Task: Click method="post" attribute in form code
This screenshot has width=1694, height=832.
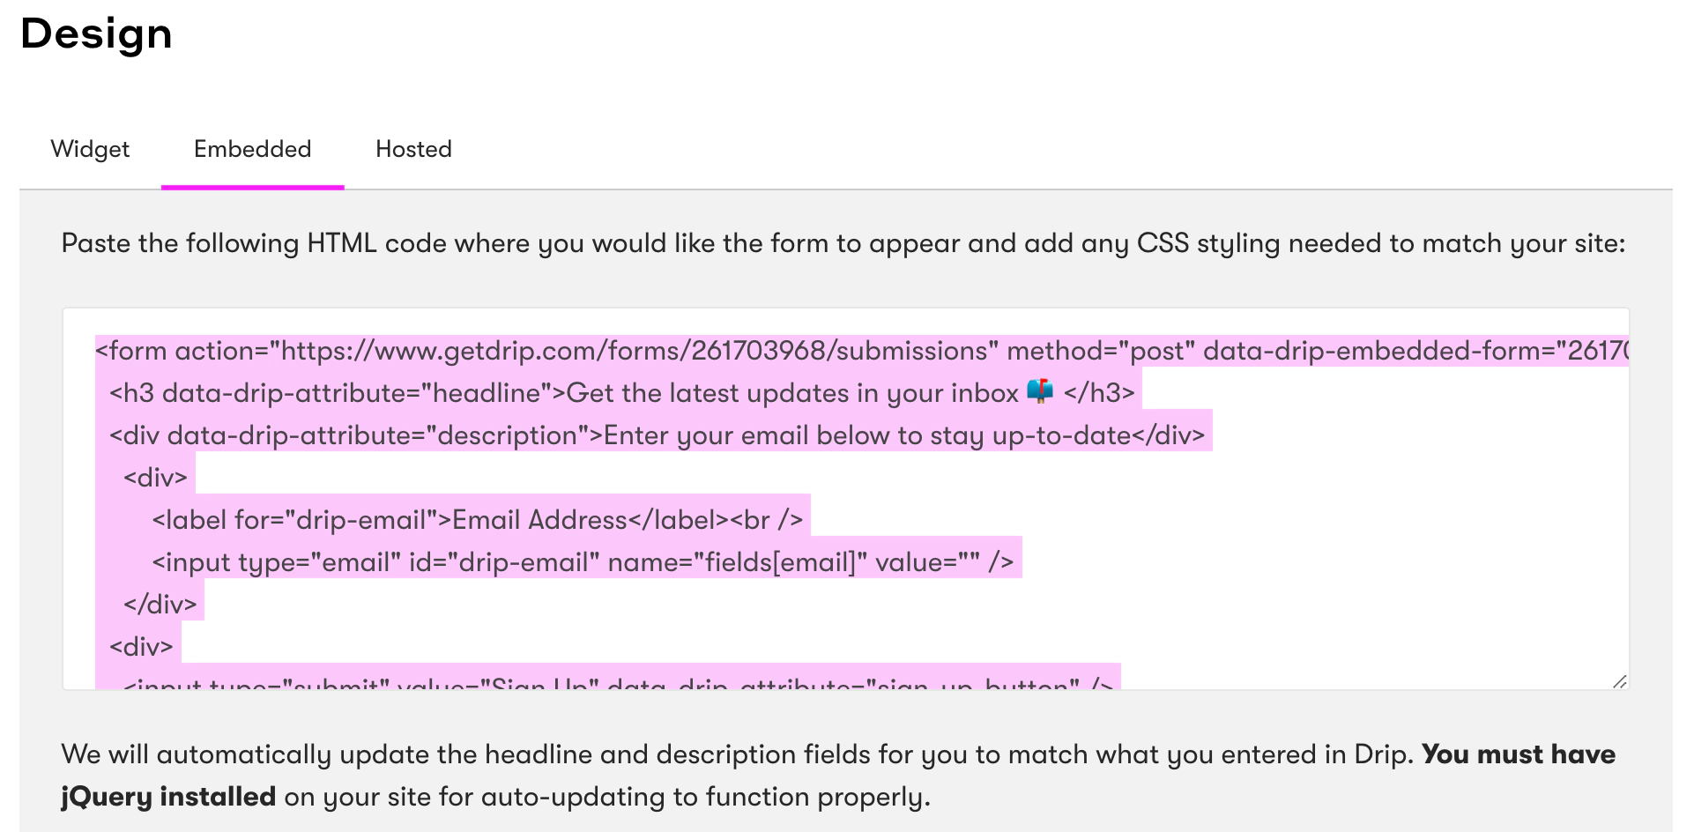Action: click(x=1100, y=351)
